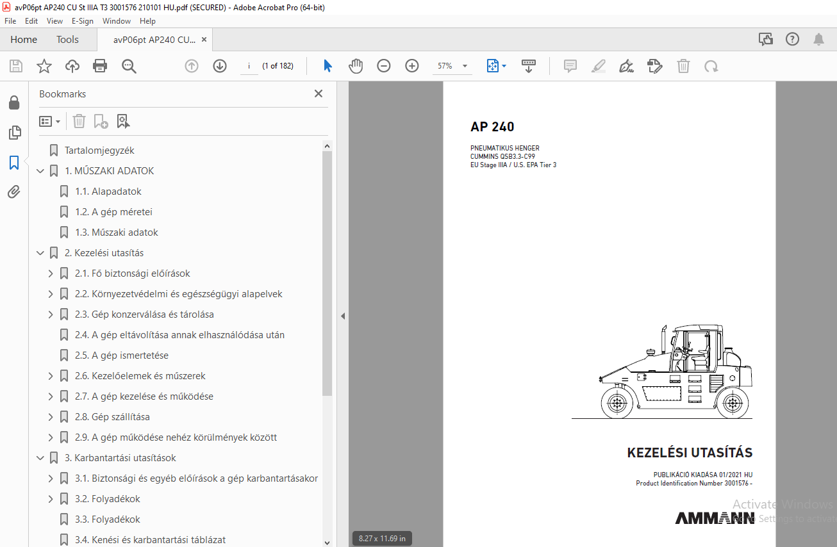Open bookmark 2.5. A gép ismertetése
The image size is (837, 547).
coord(122,355)
